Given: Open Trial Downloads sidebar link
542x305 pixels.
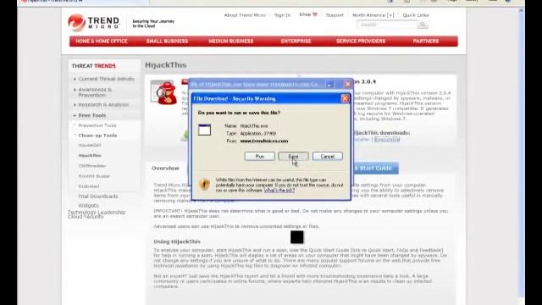Looking at the screenshot, I should tap(98, 197).
